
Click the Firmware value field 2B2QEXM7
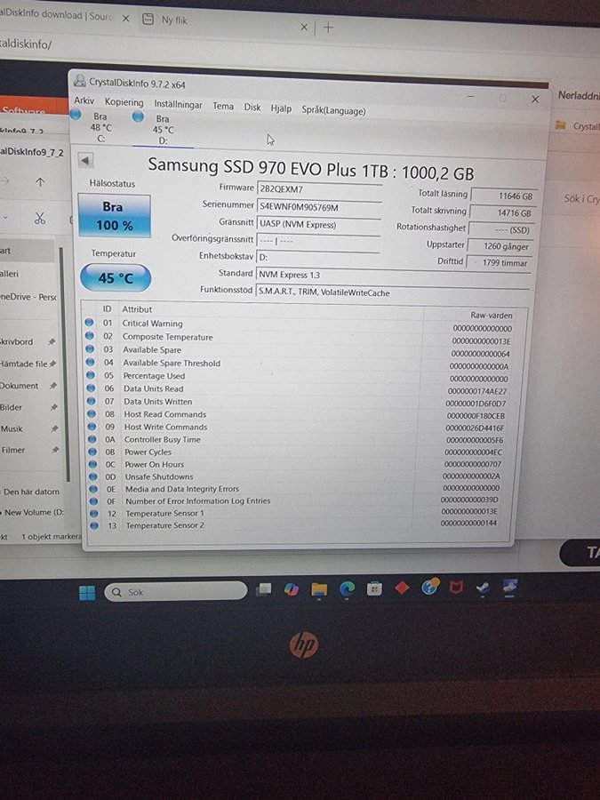(x=317, y=189)
